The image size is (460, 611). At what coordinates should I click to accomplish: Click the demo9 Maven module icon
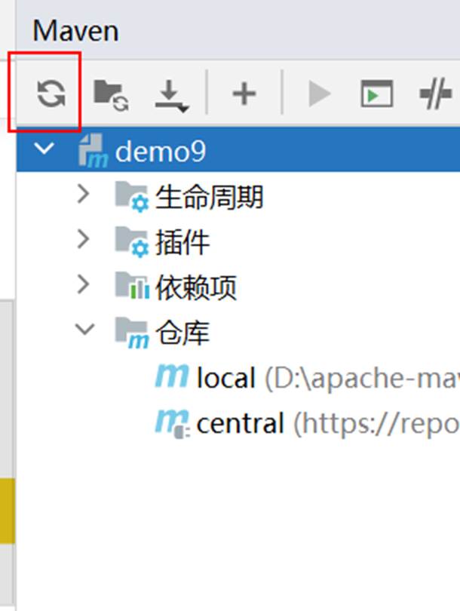click(93, 151)
